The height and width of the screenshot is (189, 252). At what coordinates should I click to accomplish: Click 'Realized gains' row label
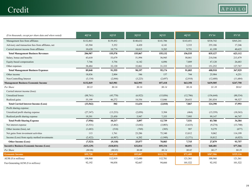[13, 100]
